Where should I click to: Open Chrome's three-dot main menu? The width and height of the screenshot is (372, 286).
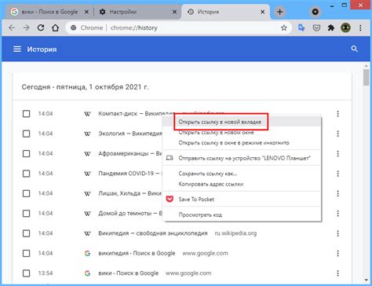(x=360, y=27)
